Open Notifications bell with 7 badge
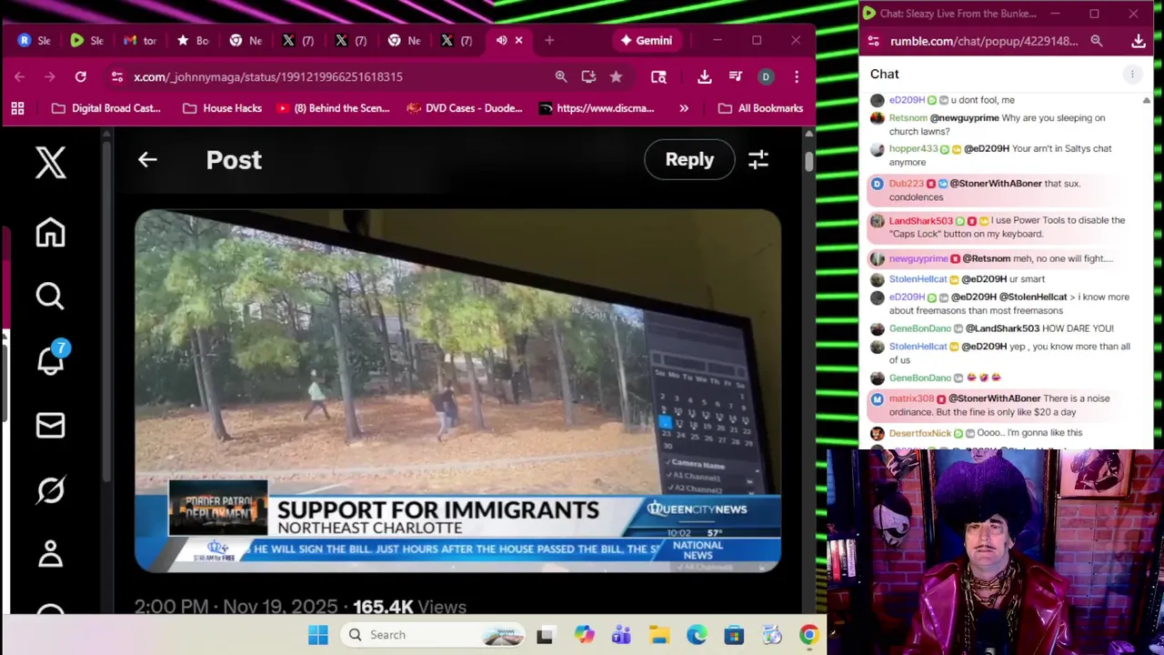Image resolution: width=1164 pixels, height=655 pixels. tap(53, 358)
